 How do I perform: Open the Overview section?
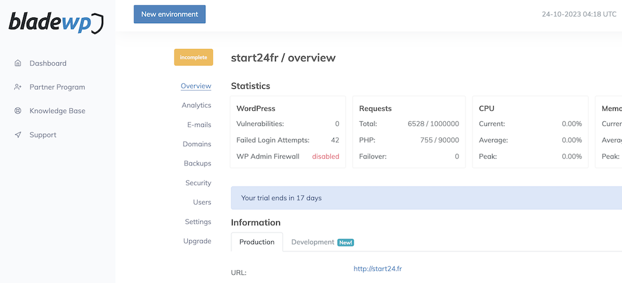tap(195, 86)
